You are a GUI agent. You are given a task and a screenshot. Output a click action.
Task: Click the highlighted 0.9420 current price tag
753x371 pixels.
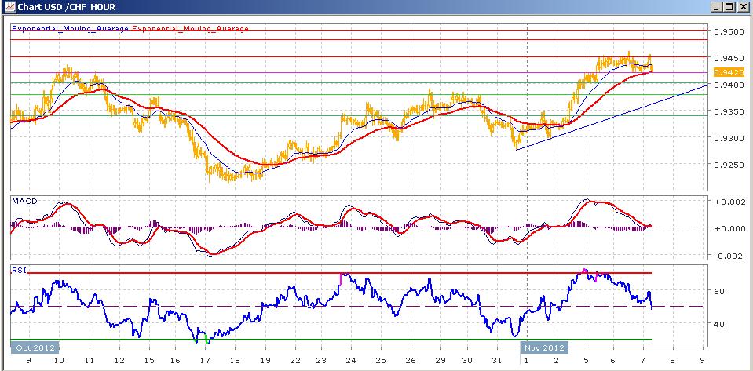tap(729, 72)
